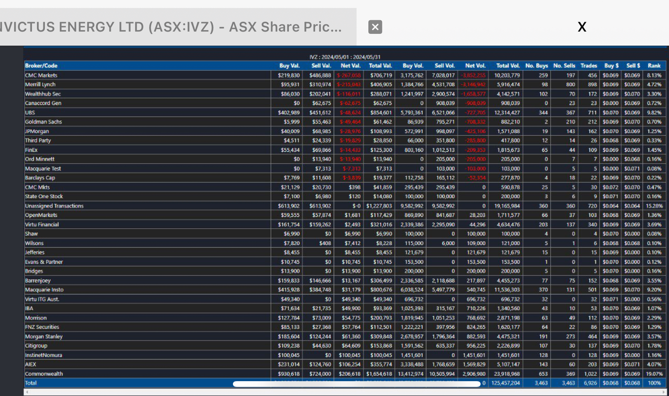This screenshot has width=669, height=396.
Task: Select the IBA broker row
Action: coord(345,308)
